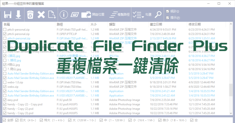Click the 複製路徑 copy path button

point(119,15)
